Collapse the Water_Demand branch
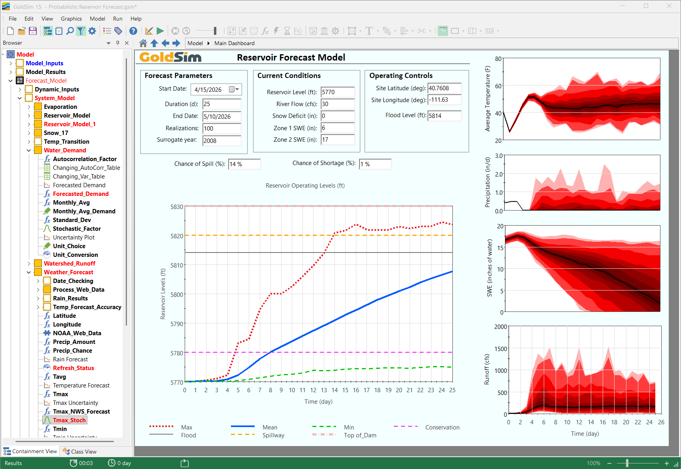 28,150
